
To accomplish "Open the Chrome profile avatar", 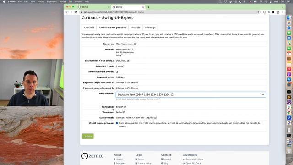I will point(278,12).
